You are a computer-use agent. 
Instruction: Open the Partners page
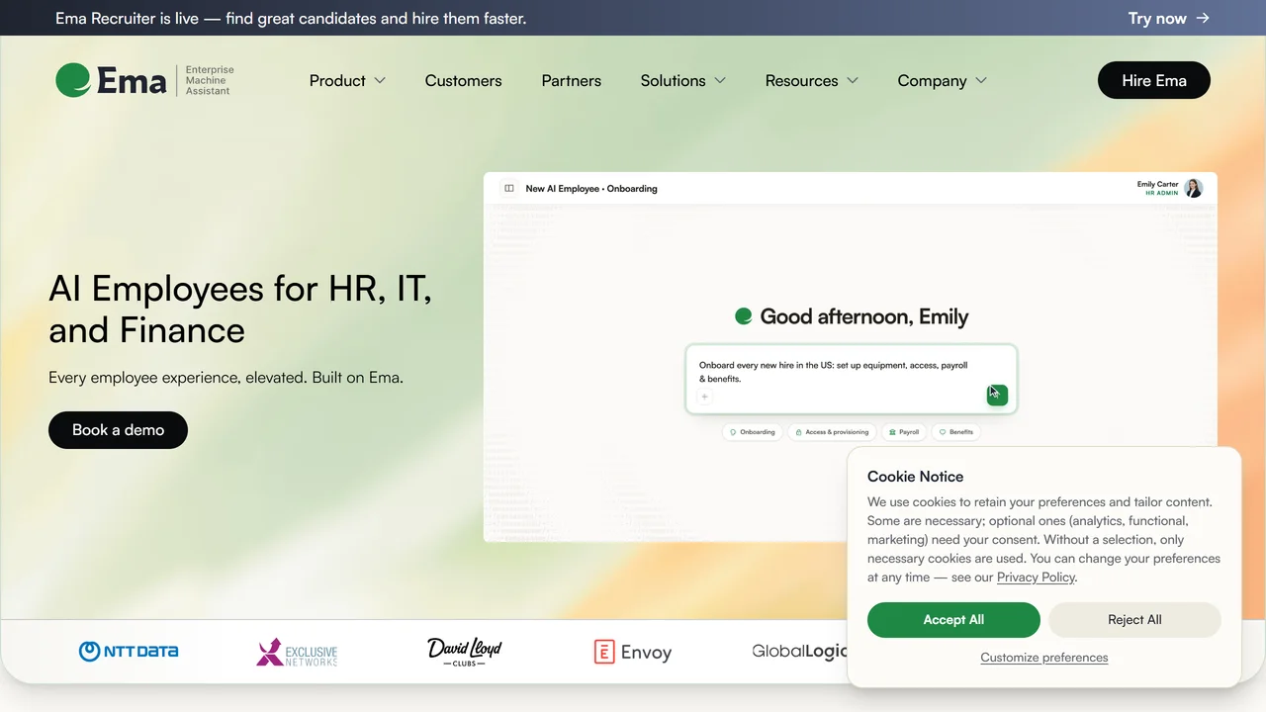pos(572,80)
